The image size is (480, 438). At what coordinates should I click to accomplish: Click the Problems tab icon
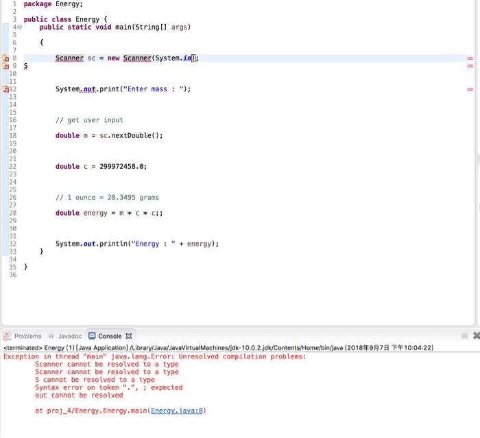7,336
